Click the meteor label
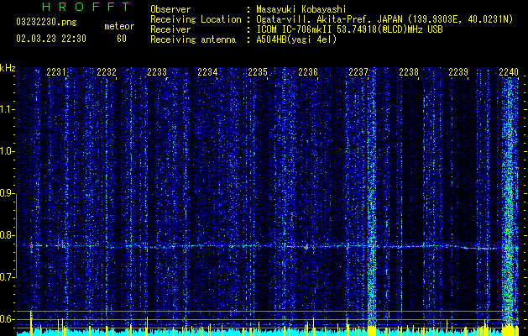528x336 pixels. click(x=119, y=26)
